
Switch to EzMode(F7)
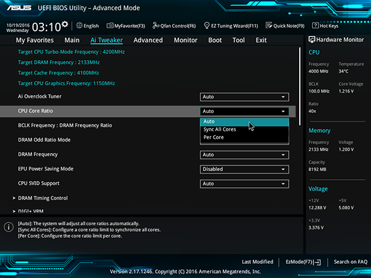[303, 262]
